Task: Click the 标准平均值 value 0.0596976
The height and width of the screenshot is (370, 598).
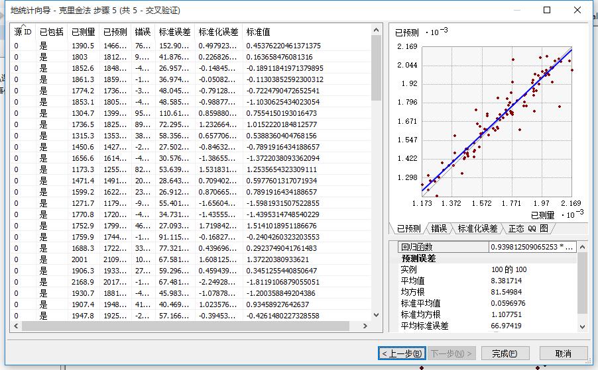Action: (x=508, y=303)
